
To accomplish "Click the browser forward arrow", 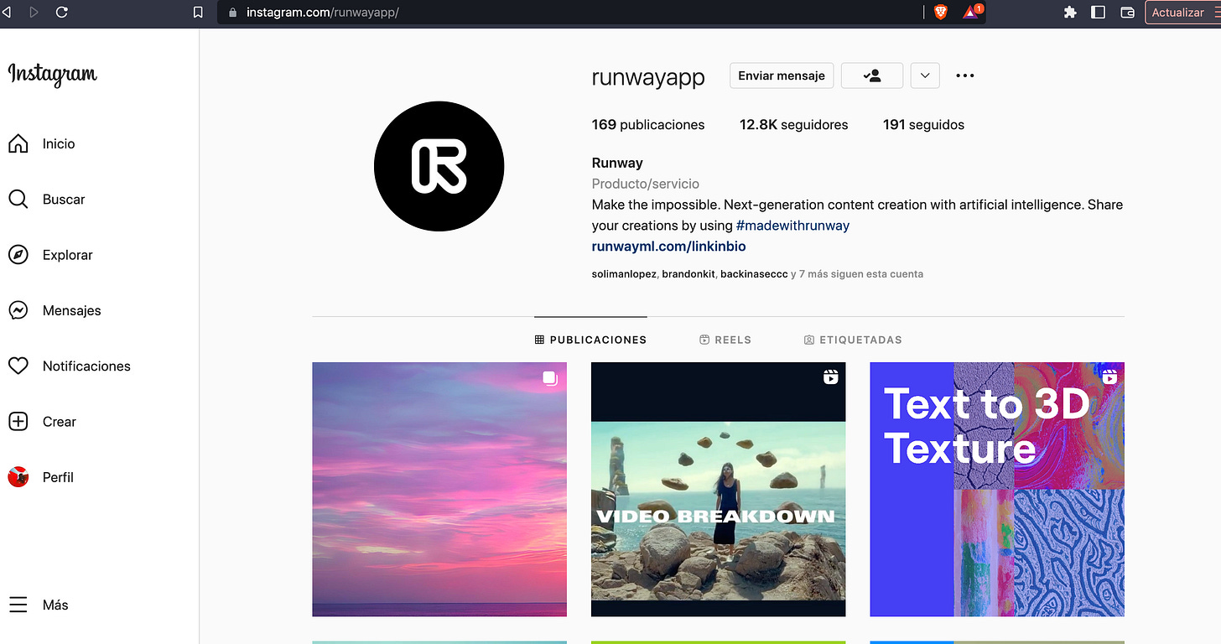I will (x=34, y=13).
